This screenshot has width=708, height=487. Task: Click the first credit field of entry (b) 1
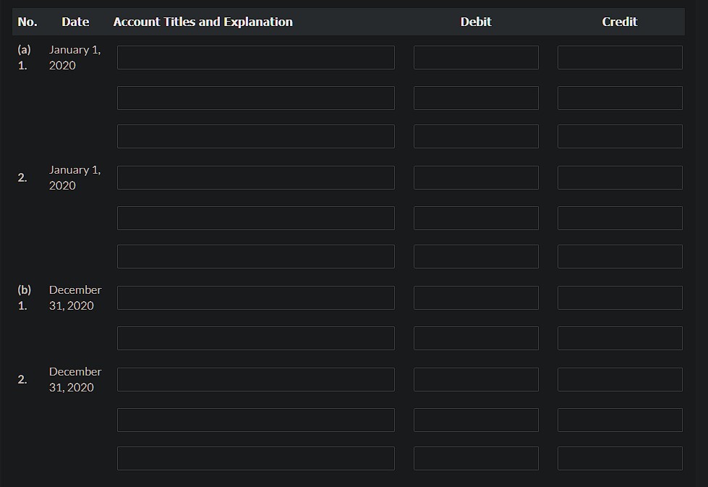620,297
